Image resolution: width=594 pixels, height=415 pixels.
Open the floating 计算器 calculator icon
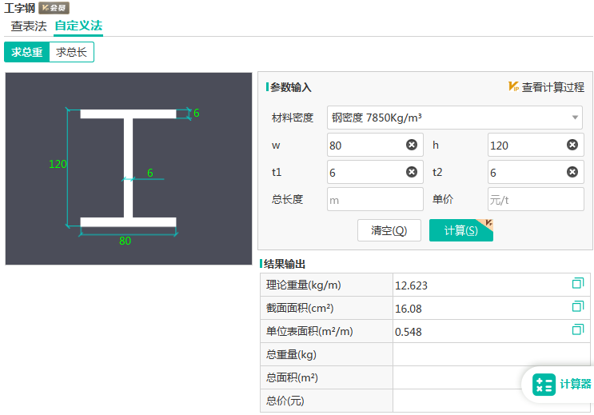click(x=544, y=385)
